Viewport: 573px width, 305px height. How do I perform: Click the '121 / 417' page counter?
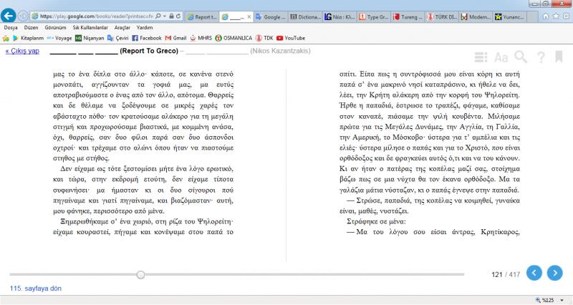coord(506,274)
